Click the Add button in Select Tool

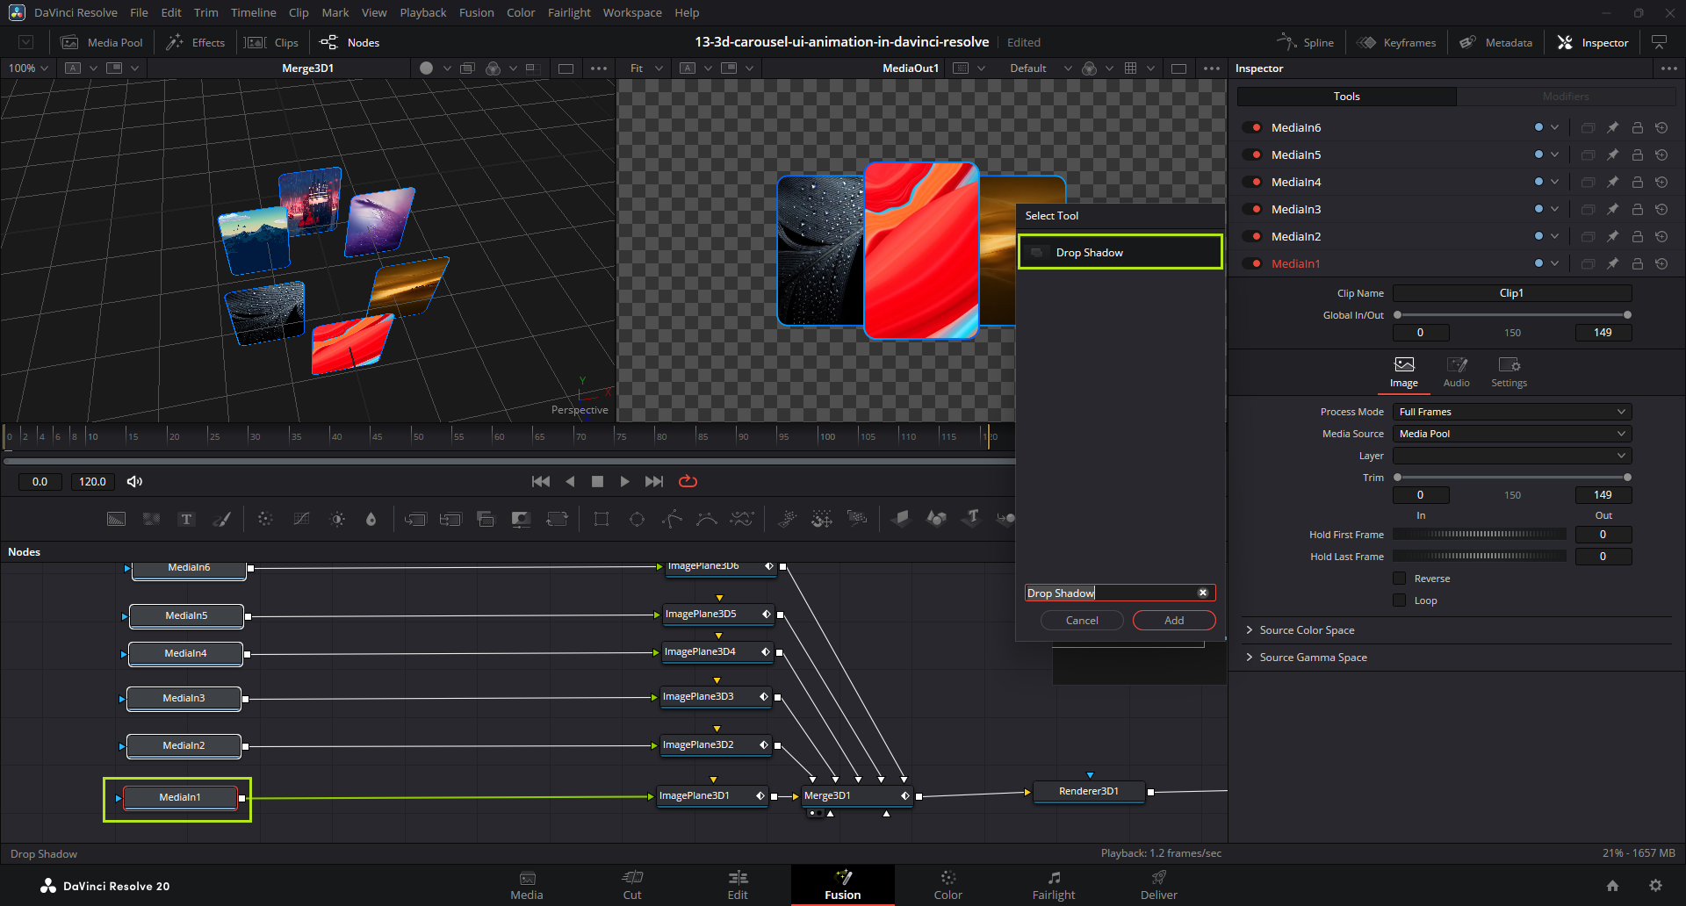click(x=1174, y=621)
